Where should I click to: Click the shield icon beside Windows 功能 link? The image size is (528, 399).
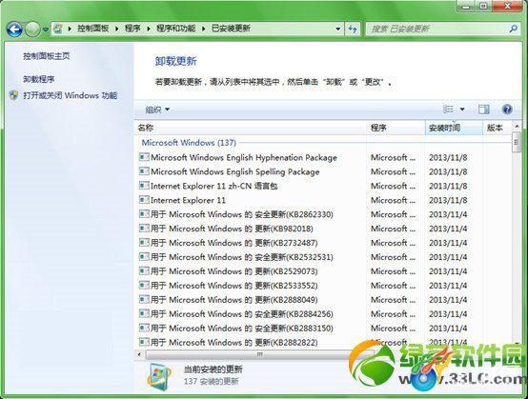tap(13, 95)
